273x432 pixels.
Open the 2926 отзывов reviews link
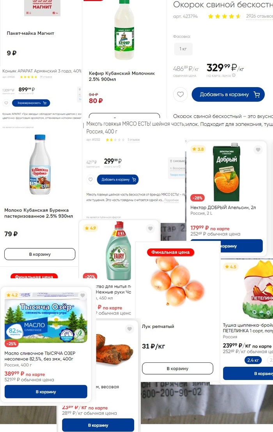coord(259,16)
